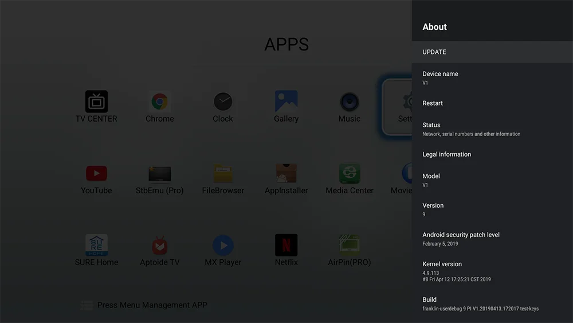Open the partially hidden Movie app icon
Screen dimensions: 573x323
click(x=407, y=173)
